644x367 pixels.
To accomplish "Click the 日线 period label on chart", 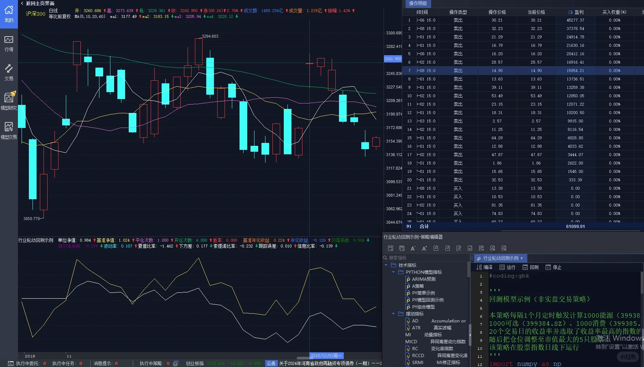I will point(53,11).
